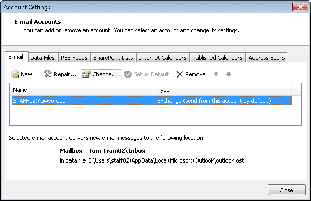Close the Account Settings dialog via Close button

tap(287, 190)
